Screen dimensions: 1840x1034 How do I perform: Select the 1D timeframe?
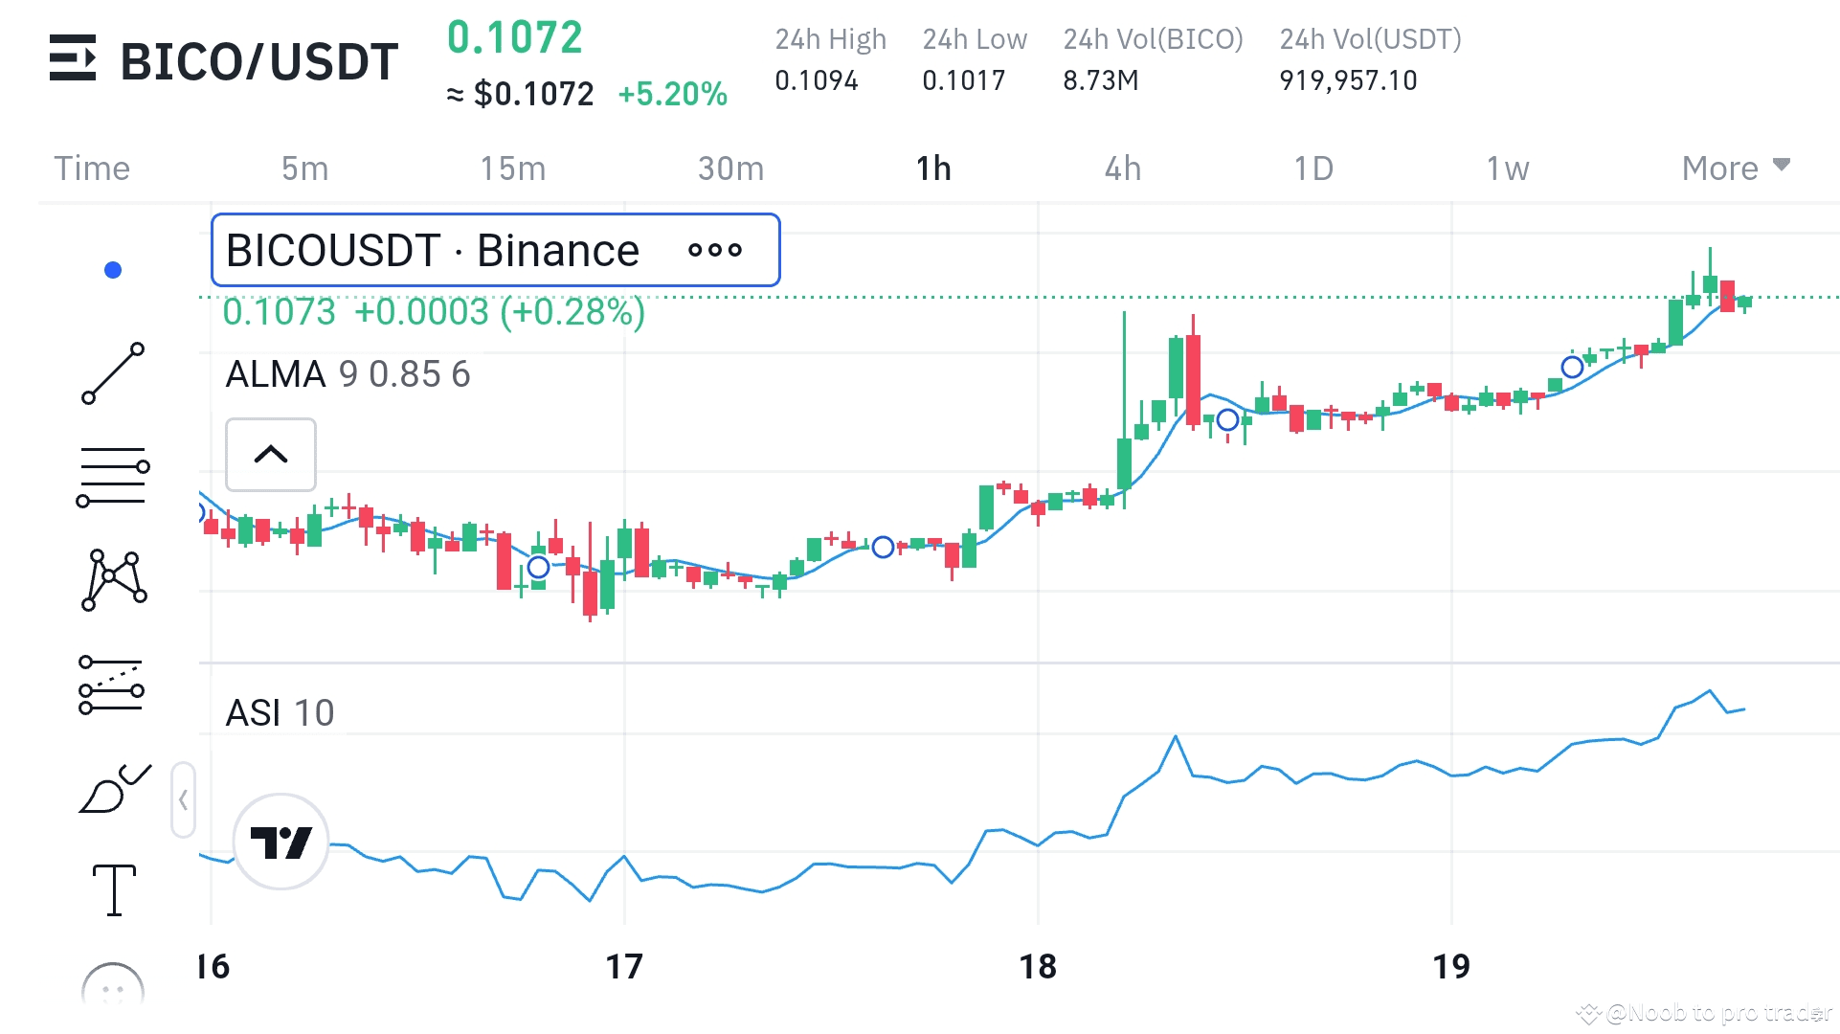(1313, 169)
